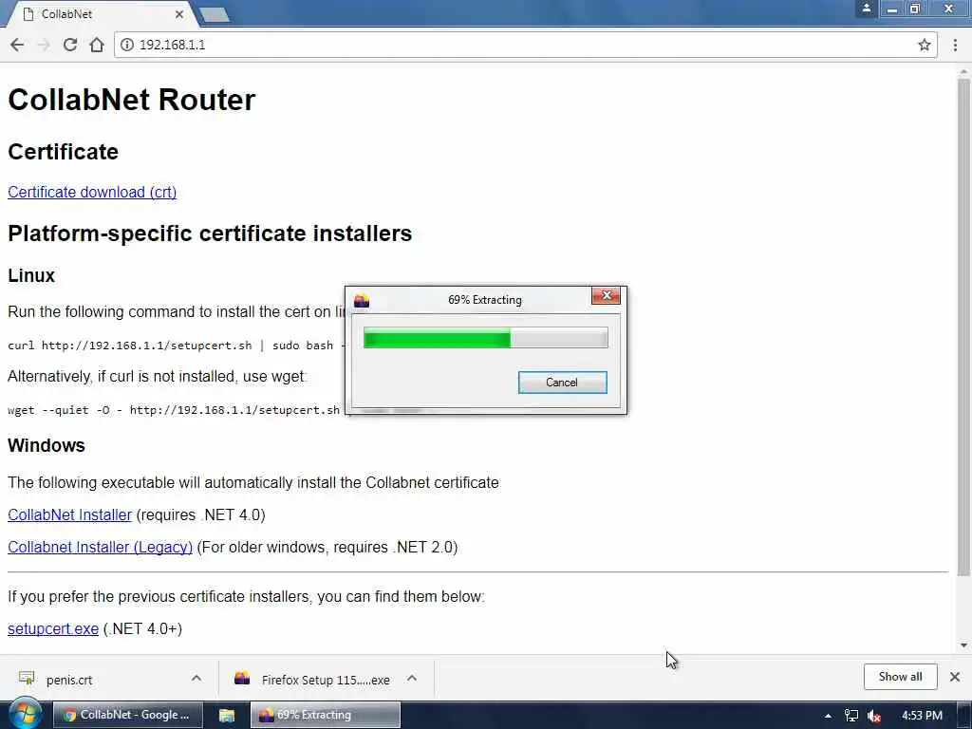
Task: Click the extractor icon in dialog title
Action: point(362,301)
